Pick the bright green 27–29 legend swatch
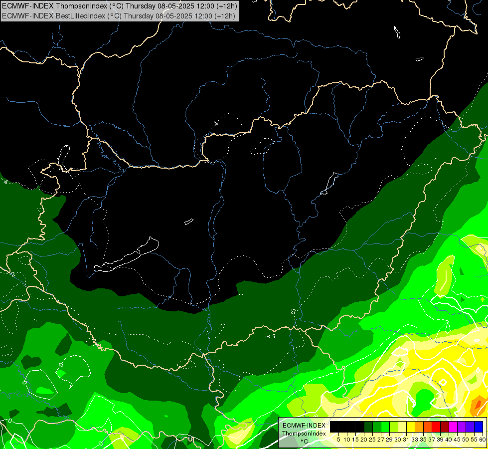Screen dimensions: 488x449 [x=385, y=427]
